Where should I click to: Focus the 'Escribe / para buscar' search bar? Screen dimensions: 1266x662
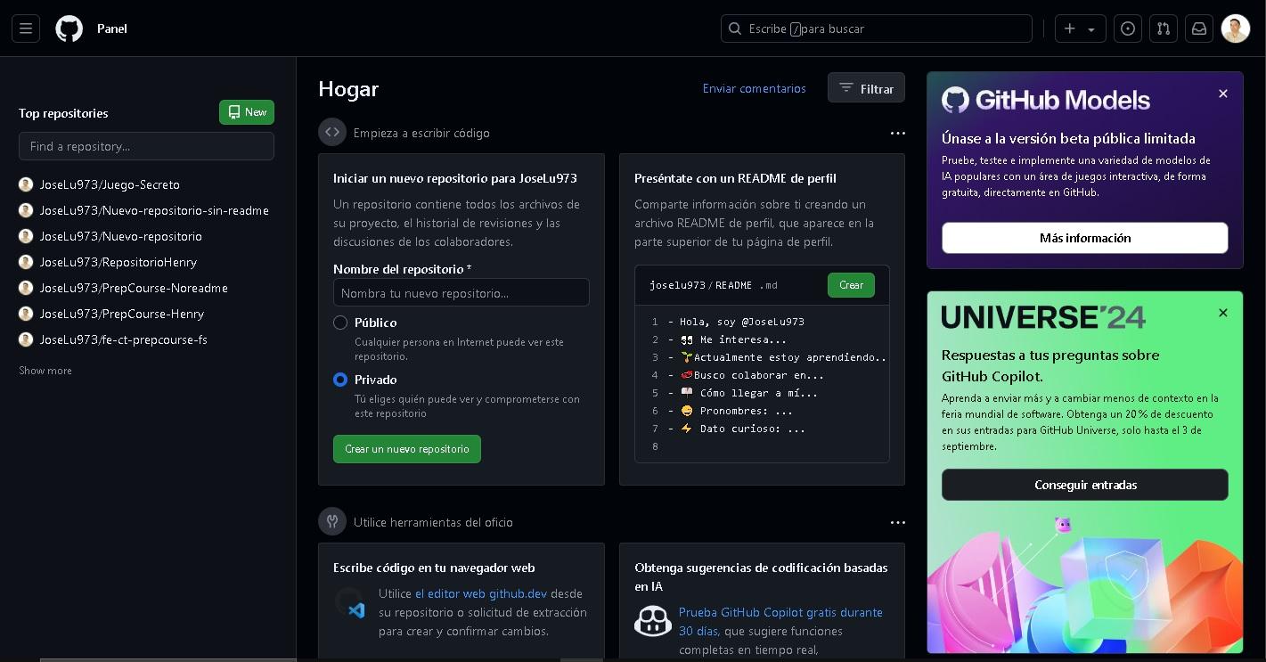point(876,29)
